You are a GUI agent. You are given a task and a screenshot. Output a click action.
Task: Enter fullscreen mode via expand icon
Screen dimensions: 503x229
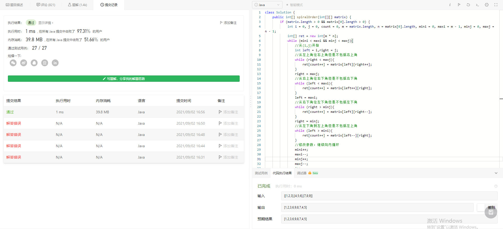click(x=496, y=5)
